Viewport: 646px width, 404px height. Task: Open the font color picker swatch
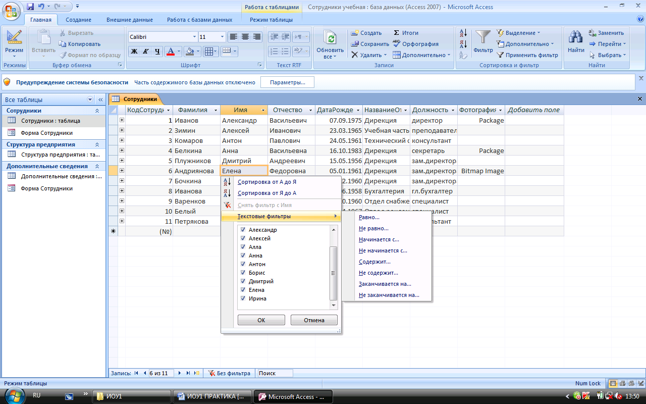pos(170,51)
